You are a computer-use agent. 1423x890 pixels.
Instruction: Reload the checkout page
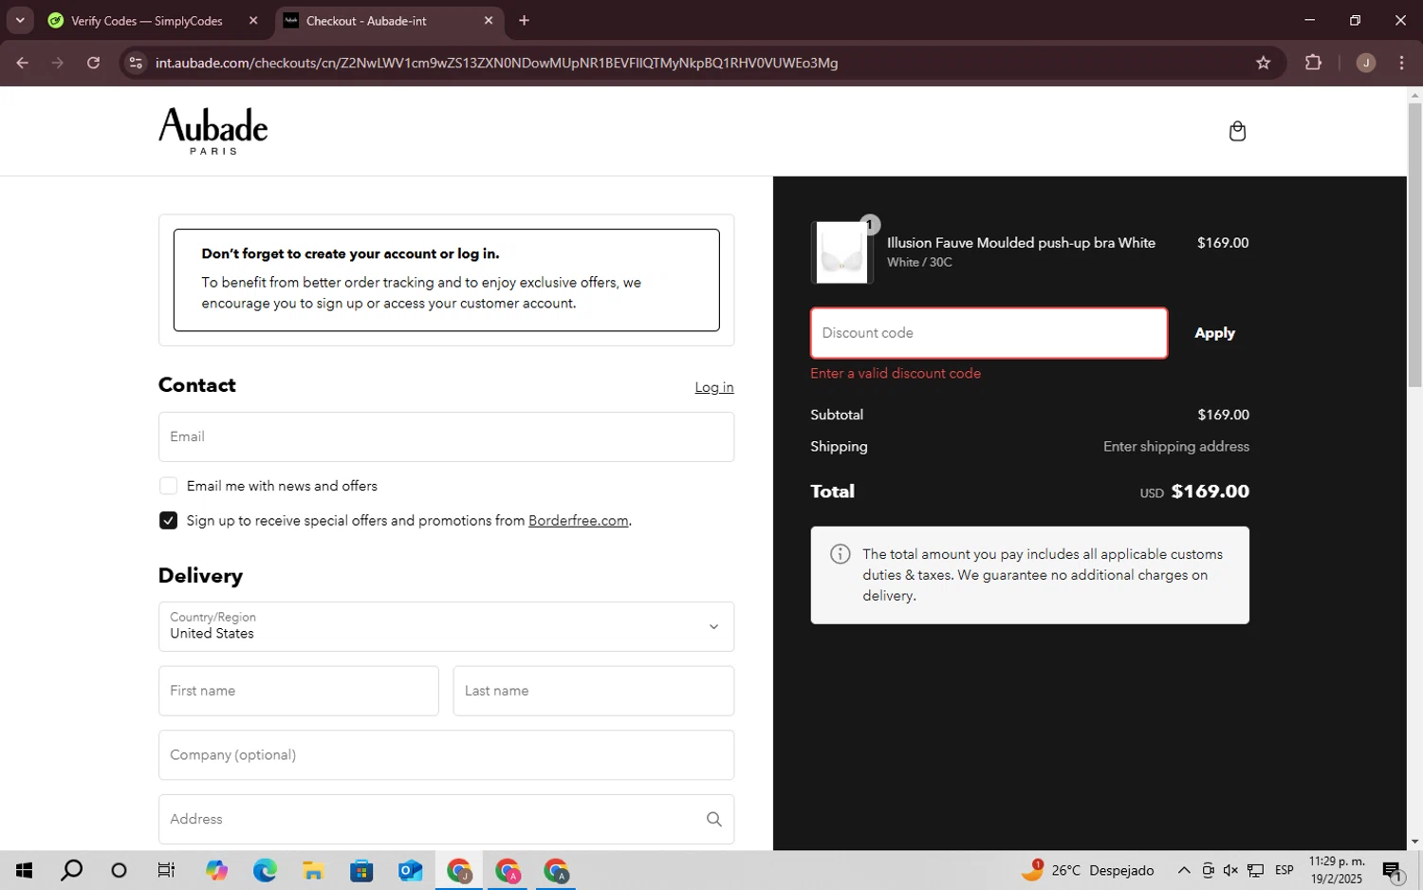click(x=93, y=63)
